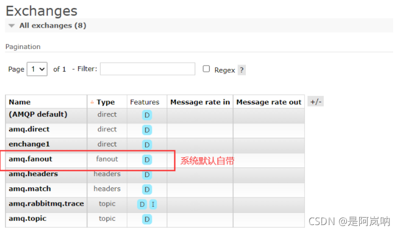Screen dimensions: 398x231
Task: Click the D badge for (AMQP default)
Action: [147, 115]
